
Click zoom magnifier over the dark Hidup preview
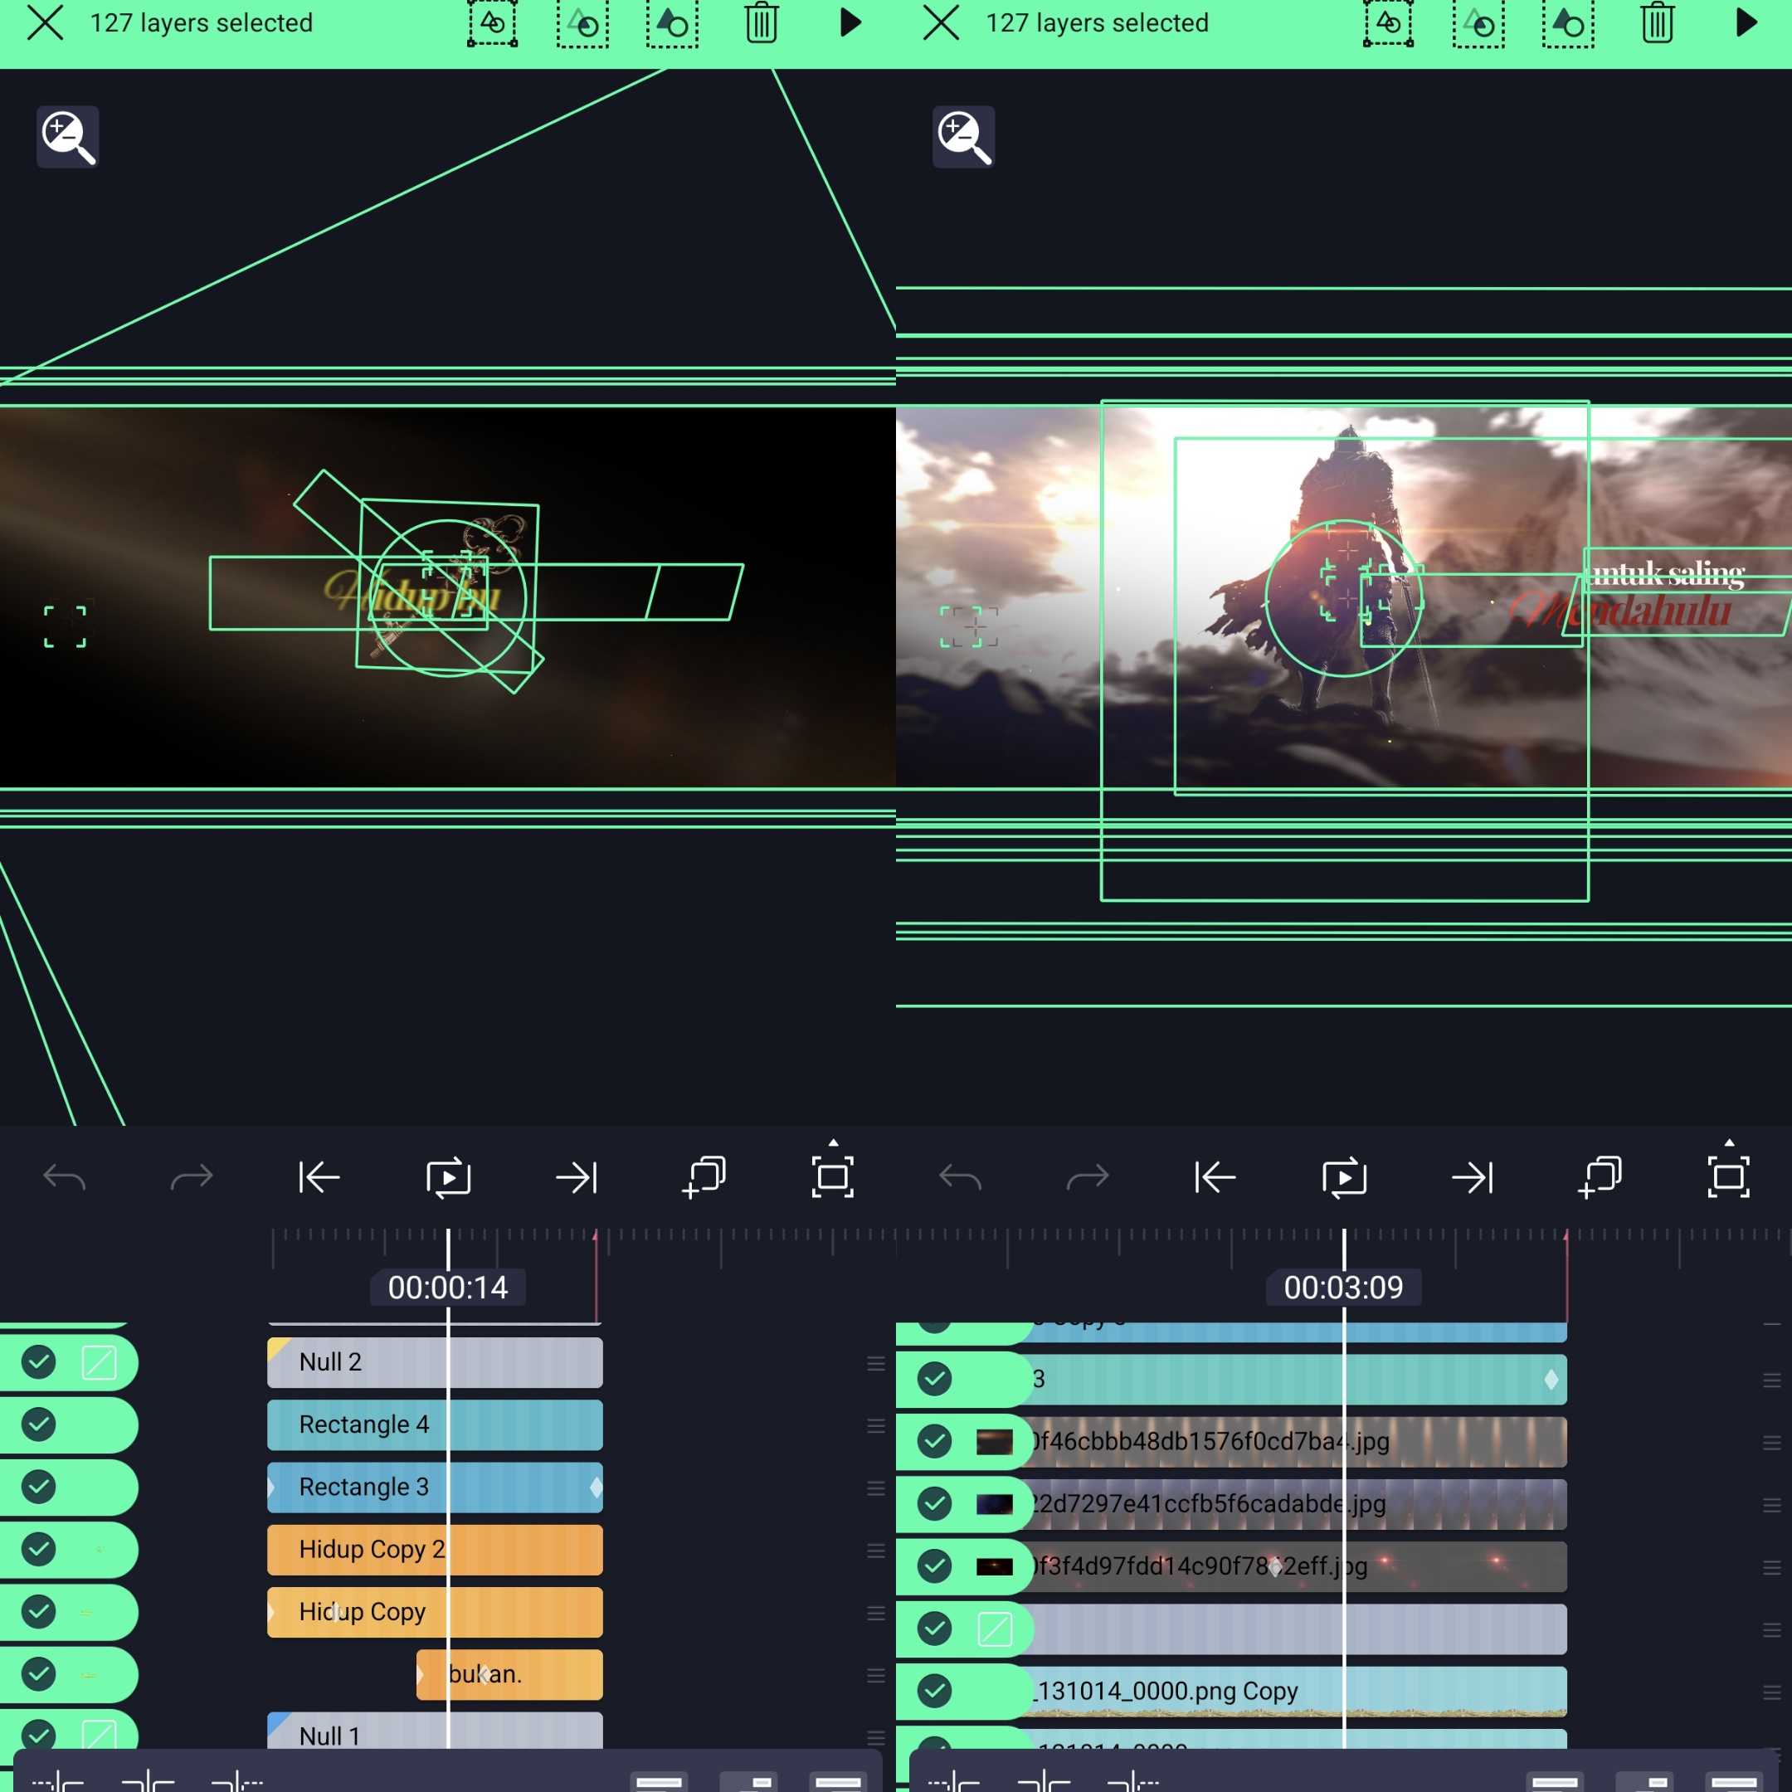[68, 137]
